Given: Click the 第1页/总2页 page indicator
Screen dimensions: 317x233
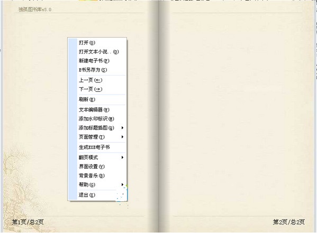Looking at the screenshot, I should [x=28, y=222].
